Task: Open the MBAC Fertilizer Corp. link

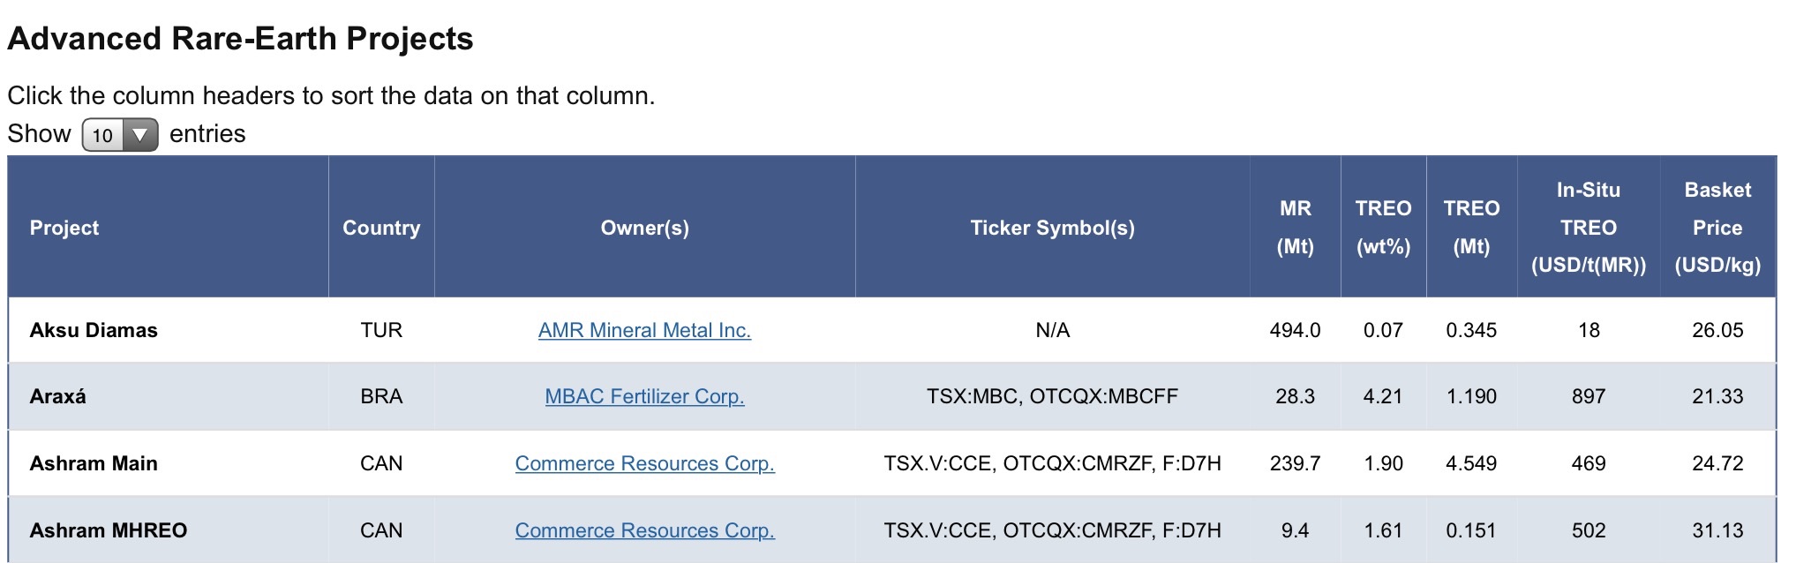Action: [x=644, y=397]
